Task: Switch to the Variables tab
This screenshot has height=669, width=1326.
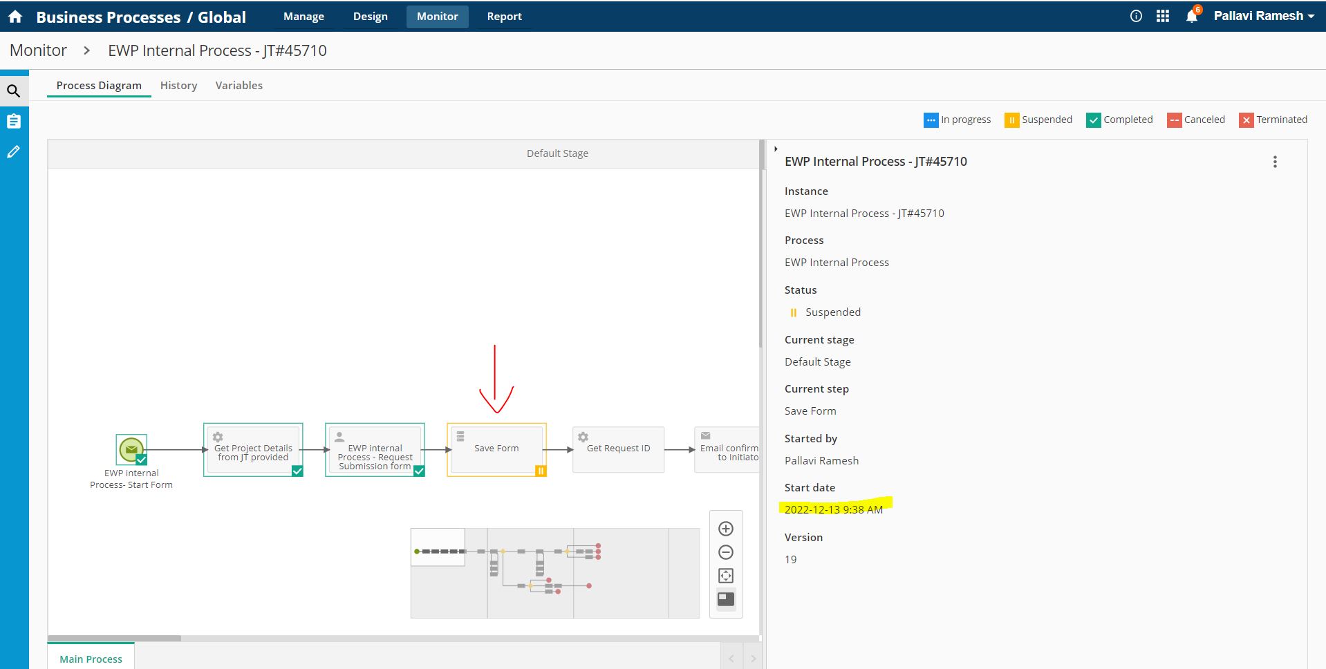Action: coord(239,86)
